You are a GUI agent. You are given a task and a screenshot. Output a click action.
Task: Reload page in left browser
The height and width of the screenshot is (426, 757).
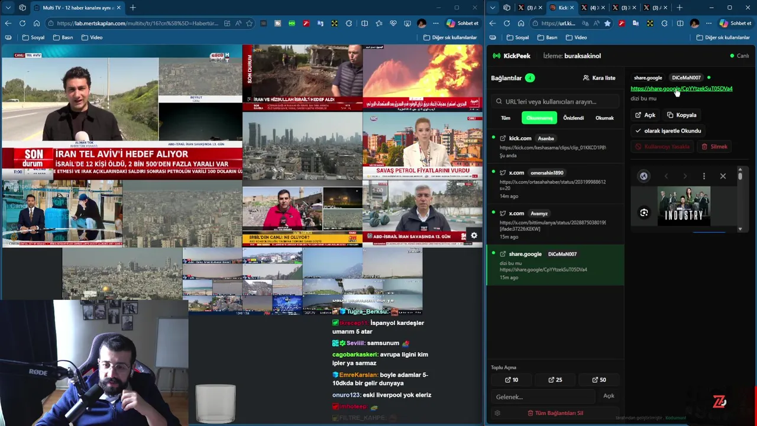click(x=22, y=23)
